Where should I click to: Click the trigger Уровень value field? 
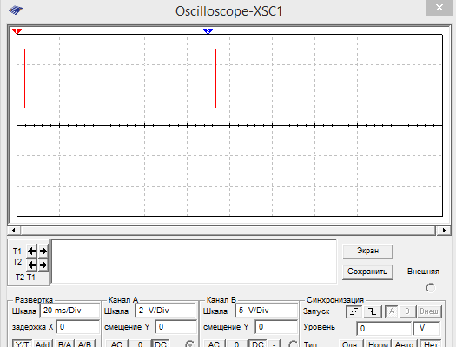pyautogui.click(x=384, y=329)
